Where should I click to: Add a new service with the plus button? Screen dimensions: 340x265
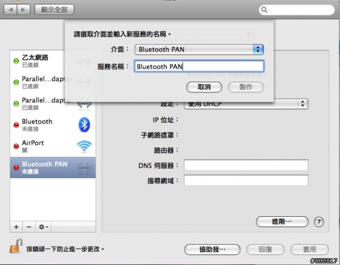16,227
